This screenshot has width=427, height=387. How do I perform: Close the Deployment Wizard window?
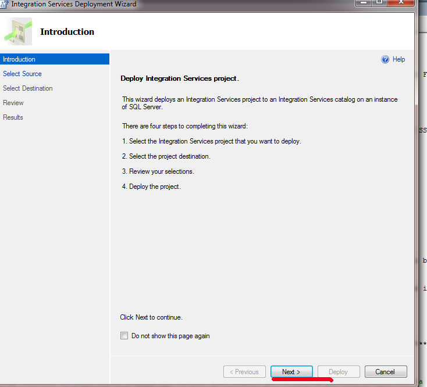[401, 2]
